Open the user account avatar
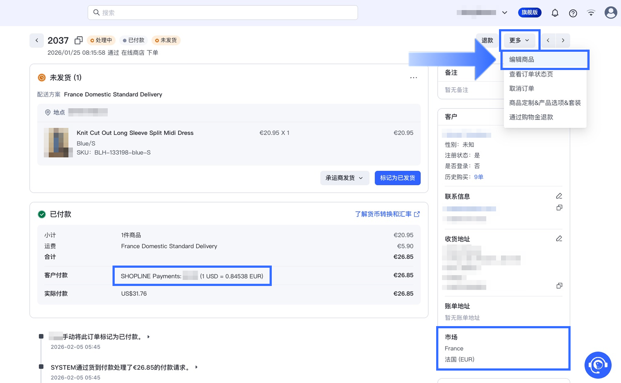 click(x=610, y=12)
